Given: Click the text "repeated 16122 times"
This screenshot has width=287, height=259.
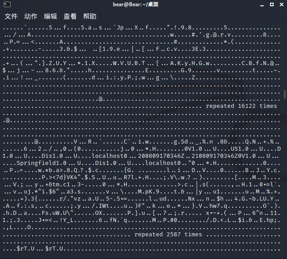Looking at the screenshot, I should (x=241, y=106).
